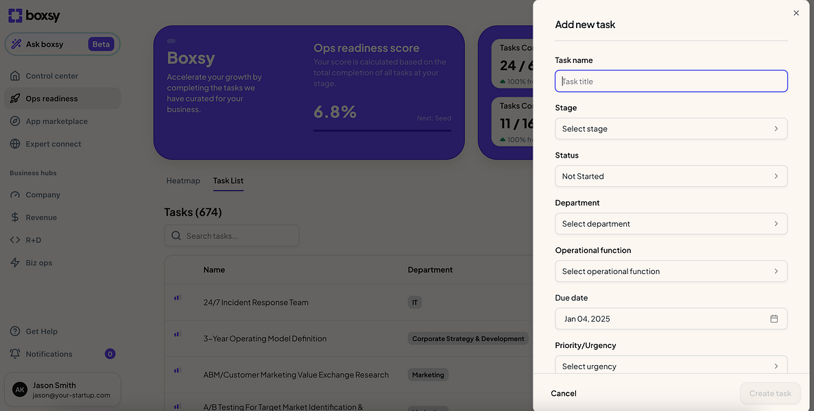Viewport: 814px width, 411px height.
Task: Click the Expert connect globe icon
Action: 15,144
